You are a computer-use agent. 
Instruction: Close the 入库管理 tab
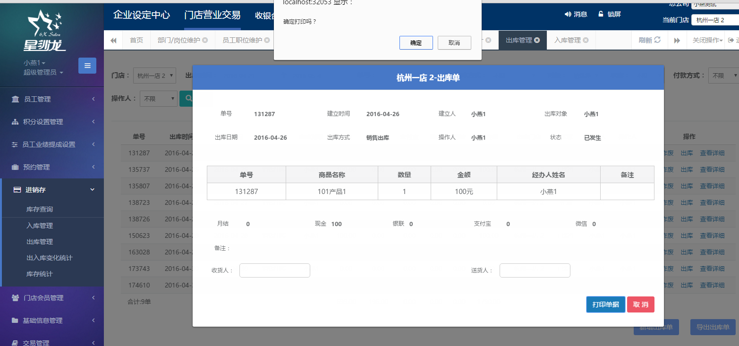pos(586,40)
